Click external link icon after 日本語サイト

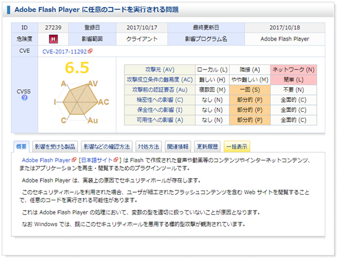tap(116, 160)
